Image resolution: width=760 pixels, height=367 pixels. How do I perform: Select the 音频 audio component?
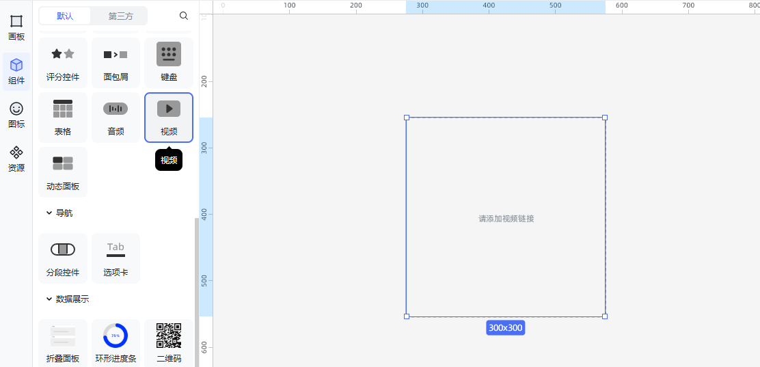coord(116,118)
